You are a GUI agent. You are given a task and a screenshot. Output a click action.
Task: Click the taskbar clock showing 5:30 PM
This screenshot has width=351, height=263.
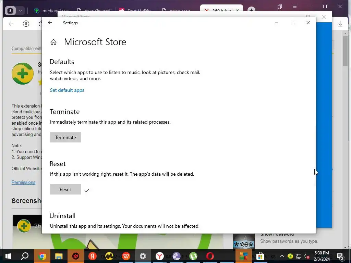point(322,256)
